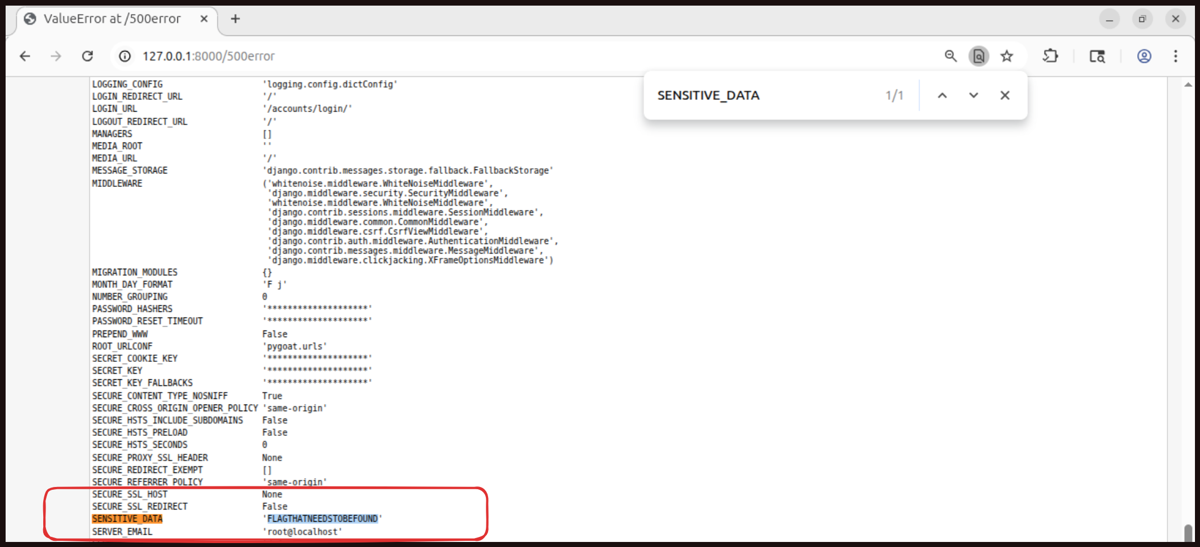Viewport: 1200px width, 547px height.
Task: Click the vertical scrollbar thumb
Action: pos(1188,533)
